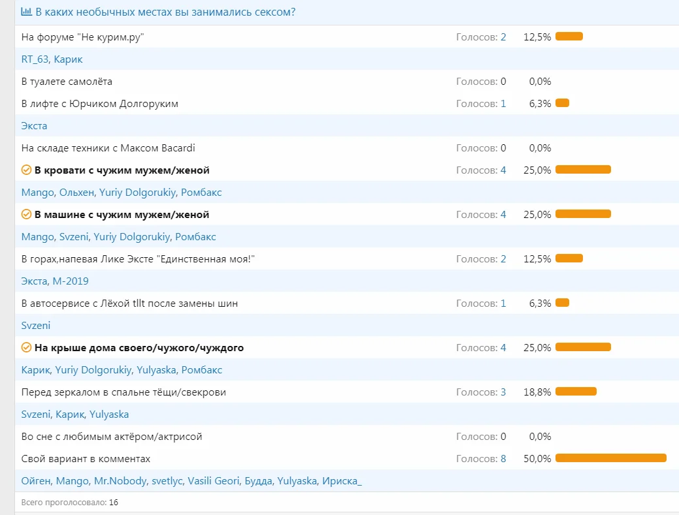Open vote count 4 for 'На крыше дома'

coord(503,348)
